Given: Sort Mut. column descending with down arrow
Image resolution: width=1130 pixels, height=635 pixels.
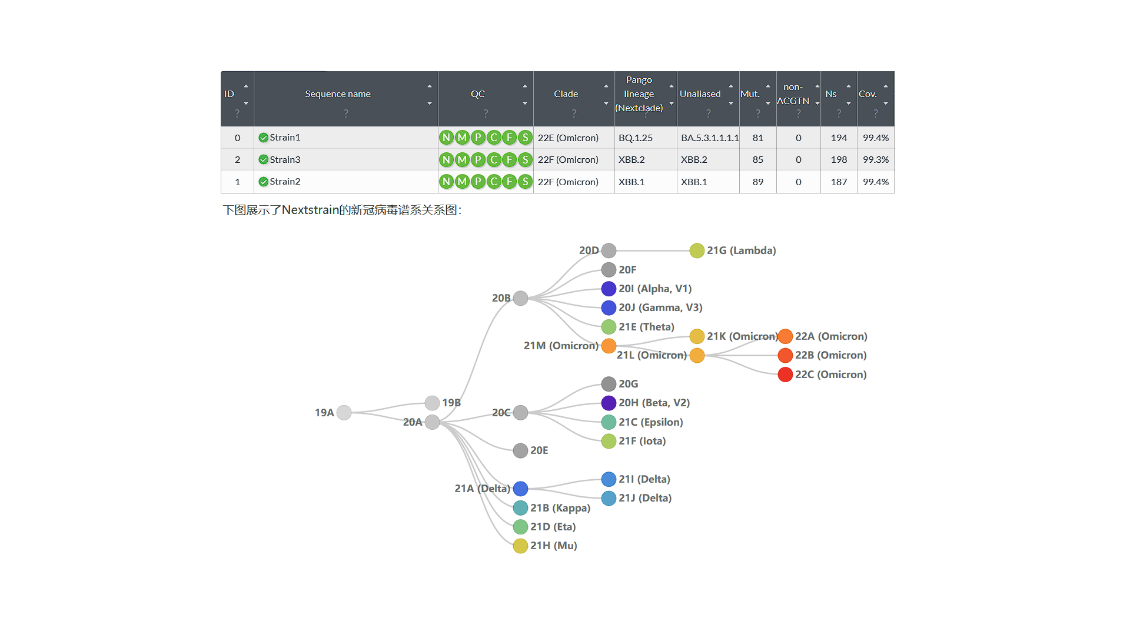Looking at the screenshot, I should (767, 103).
